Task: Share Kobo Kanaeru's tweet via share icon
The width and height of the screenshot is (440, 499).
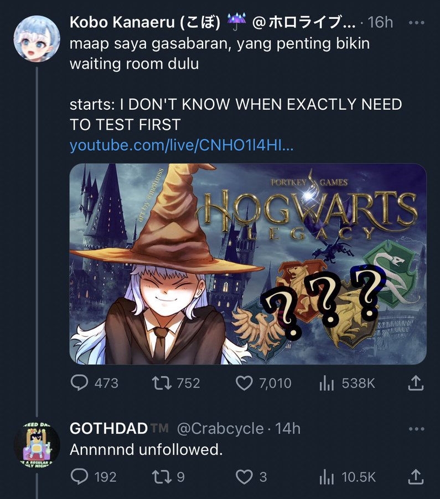Action: (x=416, y=383)
